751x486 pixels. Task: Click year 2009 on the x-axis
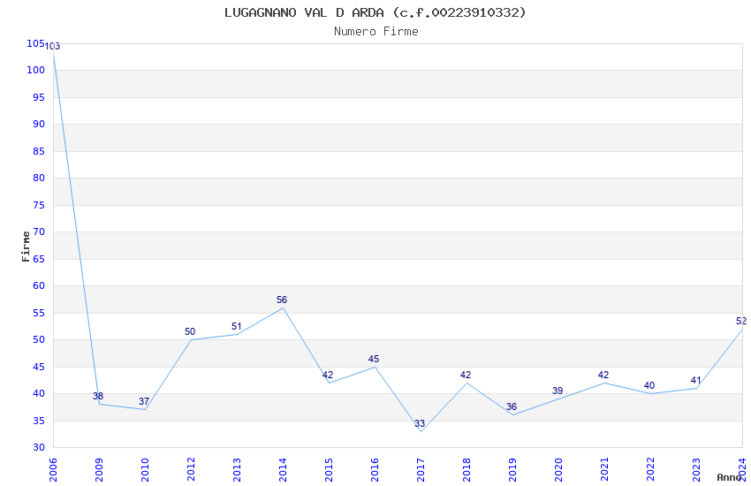(99, 470)
